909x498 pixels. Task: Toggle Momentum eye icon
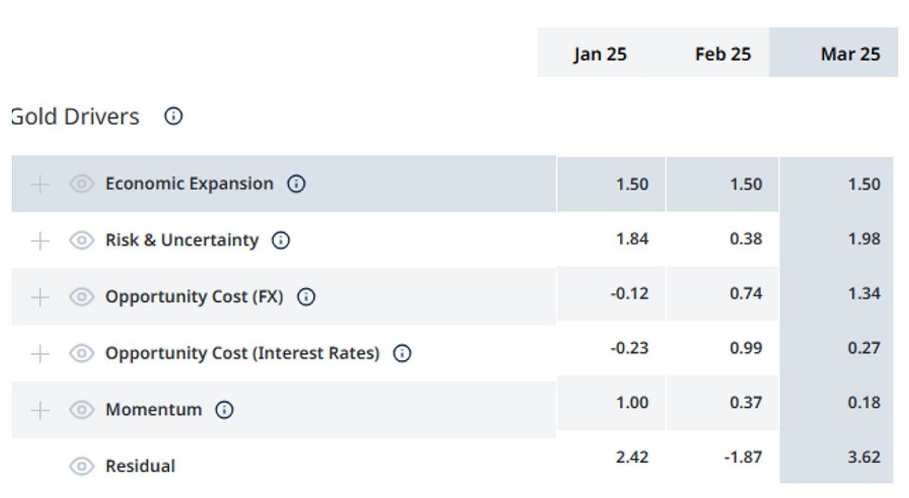pyautogui.click(x=82, y=410)
